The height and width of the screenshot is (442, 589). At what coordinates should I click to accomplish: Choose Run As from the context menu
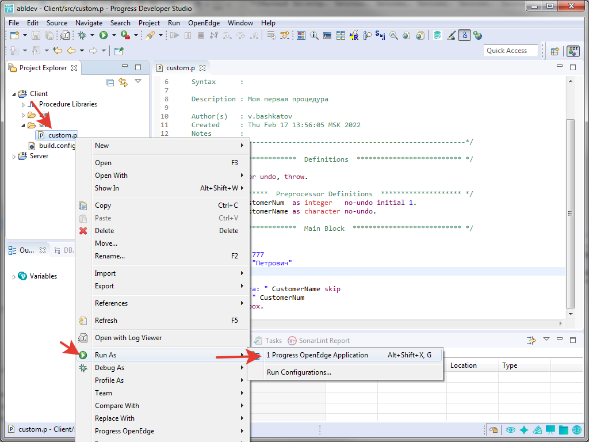pyautogui.click(x=163, y=355)
